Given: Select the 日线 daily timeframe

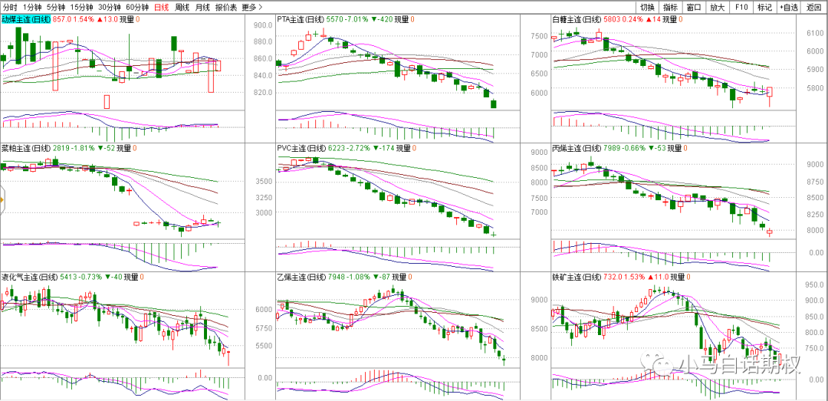Looking at the screenshot, I should 162,7.
